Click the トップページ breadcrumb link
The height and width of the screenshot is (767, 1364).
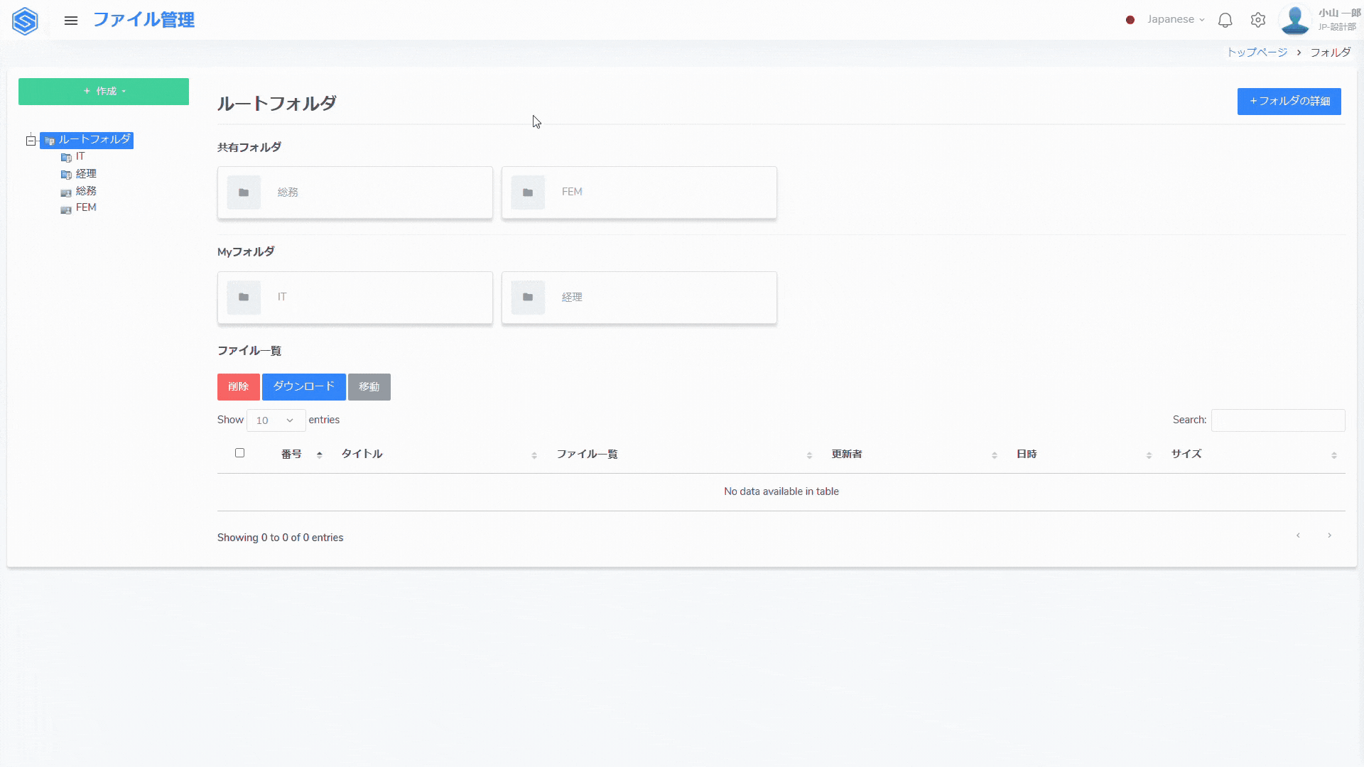(x=1257, y=53)
